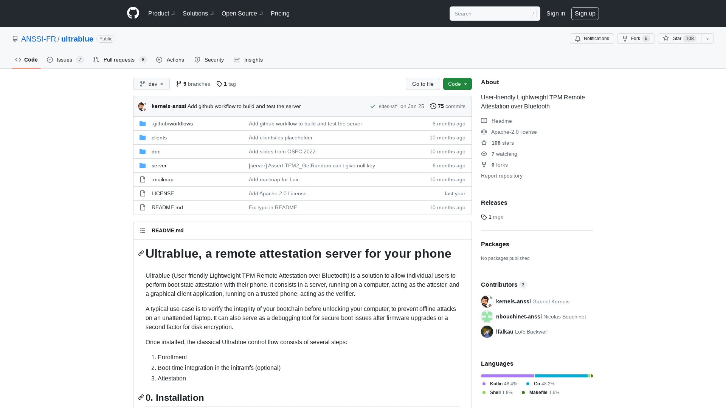The width and height of the screenshot is (726, 408).
Task: Click the Fork button
Action: (x=636, y=39)
